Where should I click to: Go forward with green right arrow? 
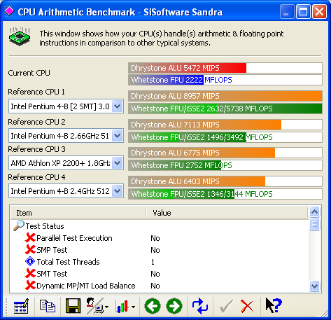[x=174, y=306]
